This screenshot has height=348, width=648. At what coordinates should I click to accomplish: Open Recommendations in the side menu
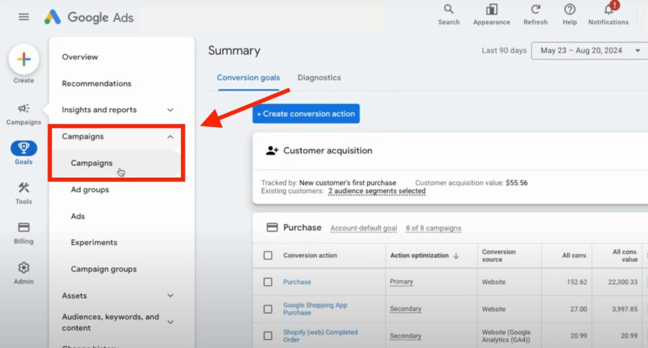coord(97,84)
